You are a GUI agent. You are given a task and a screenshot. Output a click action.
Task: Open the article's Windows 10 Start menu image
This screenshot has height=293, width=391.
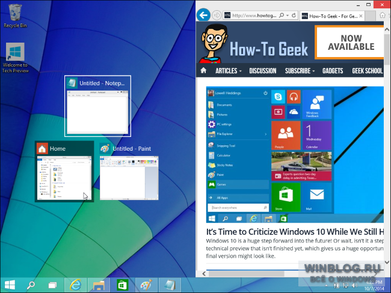pos(295,154)
